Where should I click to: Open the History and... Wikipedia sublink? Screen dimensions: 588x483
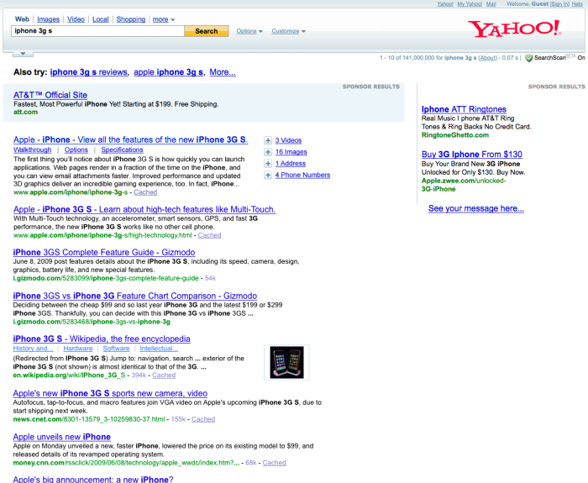click(33, 349)
